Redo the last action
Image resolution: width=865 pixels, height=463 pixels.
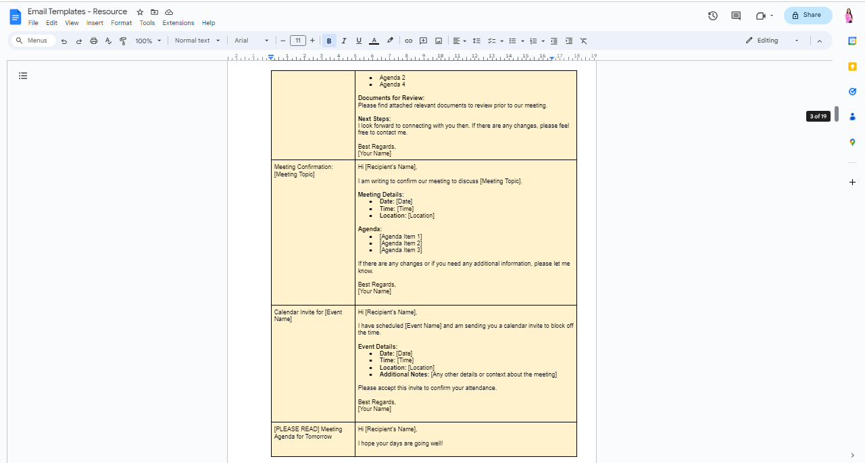click(79, 41)
